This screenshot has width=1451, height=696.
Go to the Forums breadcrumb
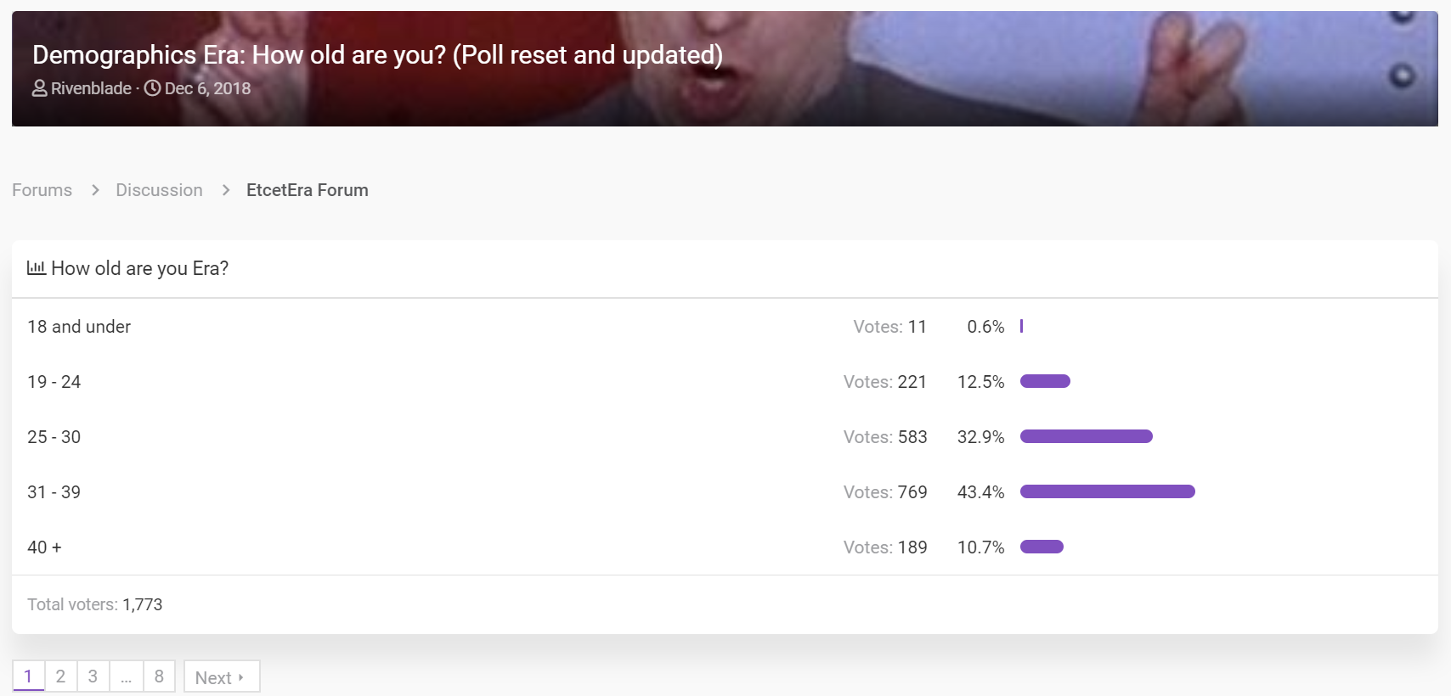[x=42, y=190]
